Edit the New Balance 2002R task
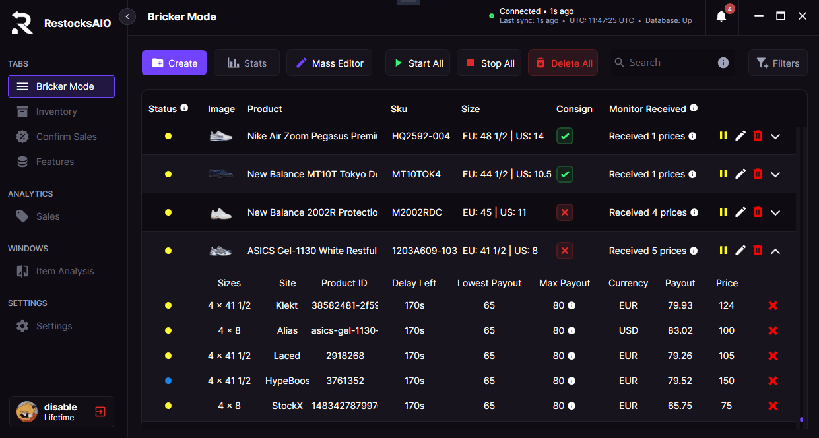 point(740,212)
